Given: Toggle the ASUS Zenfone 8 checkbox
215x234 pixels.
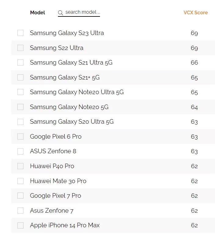Looking at the screenshot, I should tap(20, 151).
